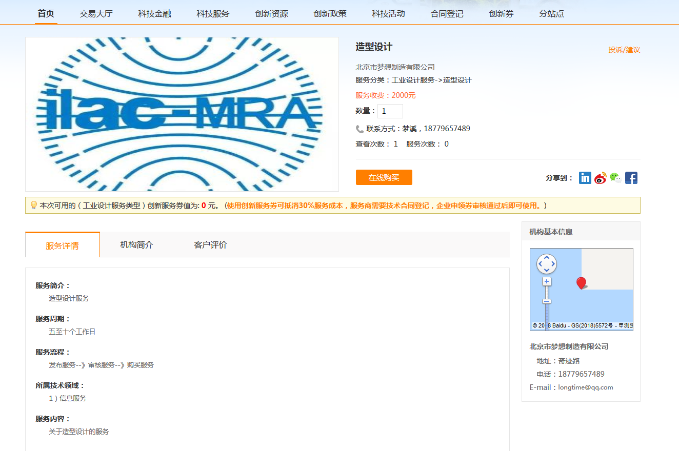679x451 pixels.
Task: Adjust the map zoom slider handle
Action: pos(547,301)
